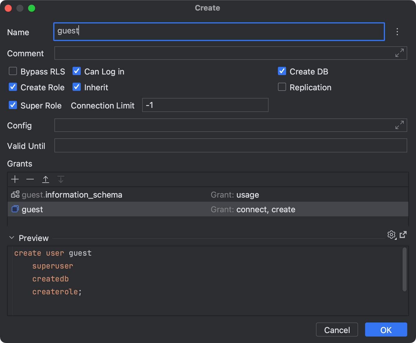Open preview settings gear icon
This screenshot has width=416, height=343.
(391, 235)
